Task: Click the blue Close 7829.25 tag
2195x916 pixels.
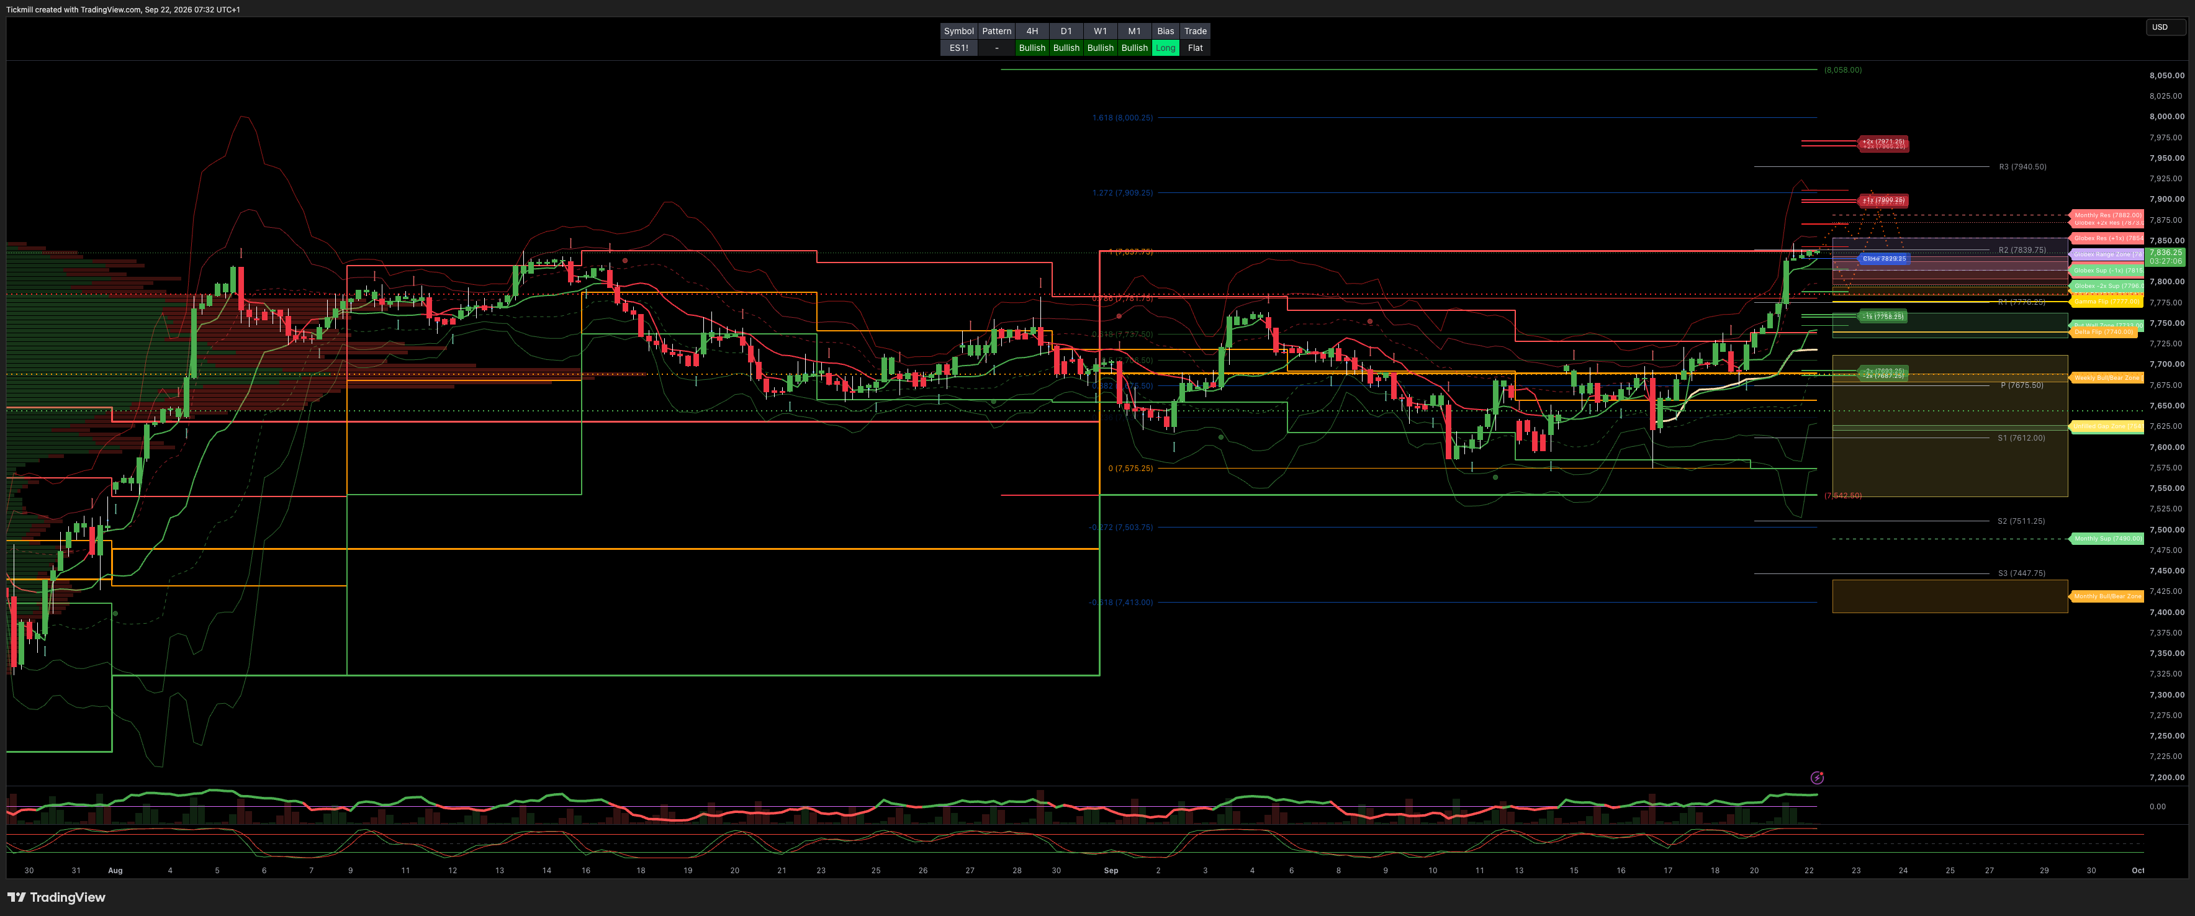Action: click(x=1883, y=258)
